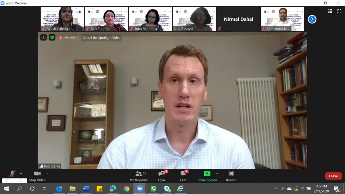Open meeting info icon
This screenshot has width=345, height=194.
tap(43, 37)
